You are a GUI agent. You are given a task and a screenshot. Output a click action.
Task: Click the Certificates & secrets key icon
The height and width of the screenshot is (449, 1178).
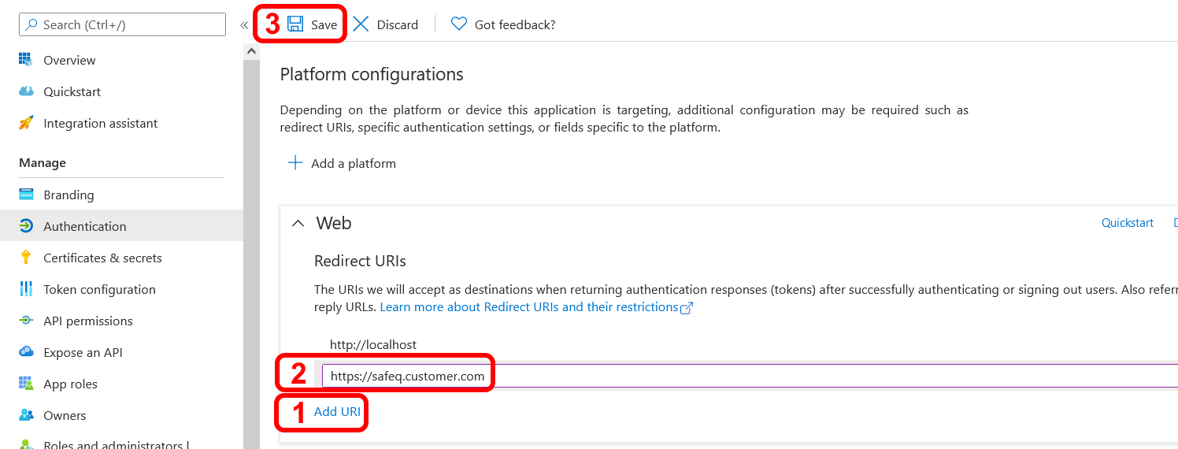point(26,258)
